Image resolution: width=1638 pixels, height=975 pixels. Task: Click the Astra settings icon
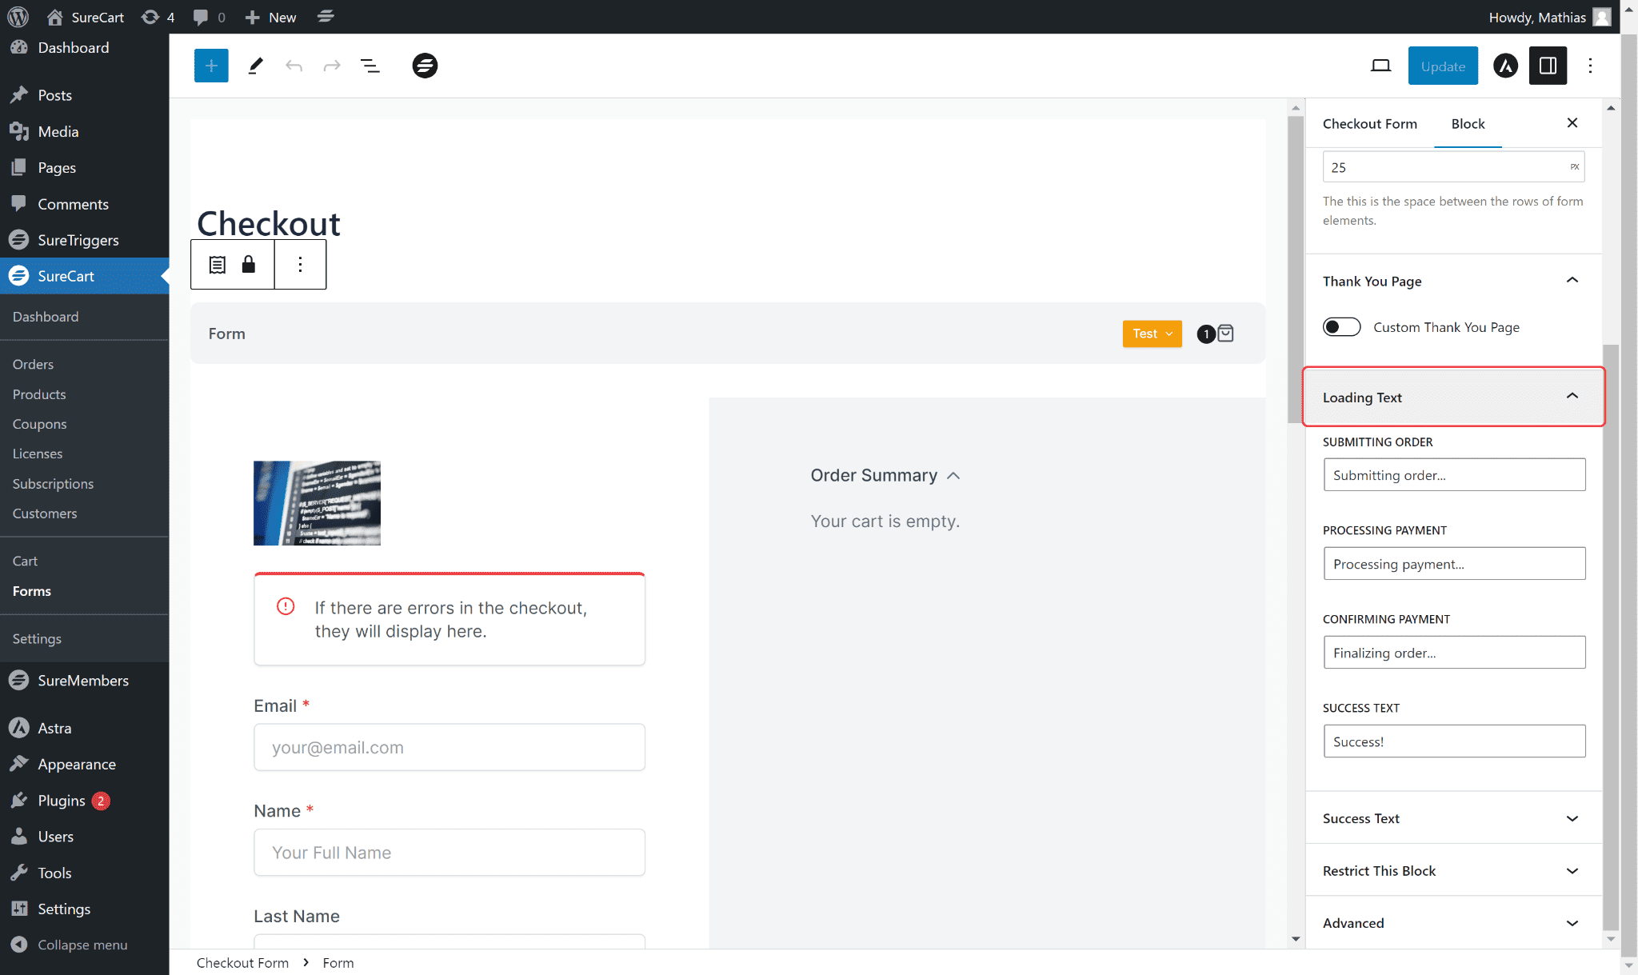click(x=1505, y=66)
